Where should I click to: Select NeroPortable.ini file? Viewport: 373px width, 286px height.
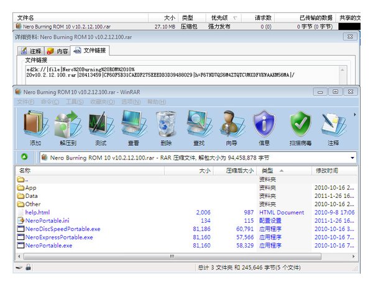pyautogui.click(x=186, y=220)
